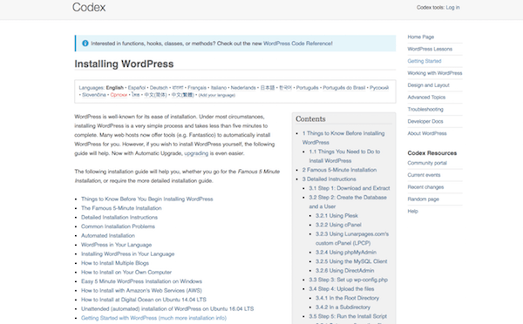Open Unattended installation on Ubuntu 16.04 LTS link
This screenshot has height=324, width=523.
click(167, 309)
